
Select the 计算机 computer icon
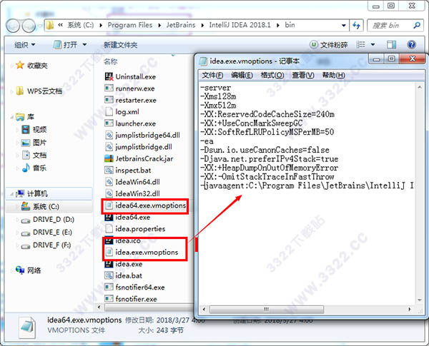click(x=20, y=193)
